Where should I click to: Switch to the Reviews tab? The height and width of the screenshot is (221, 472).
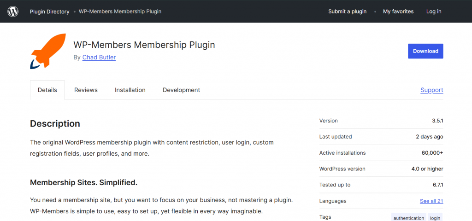coord(86,90)
